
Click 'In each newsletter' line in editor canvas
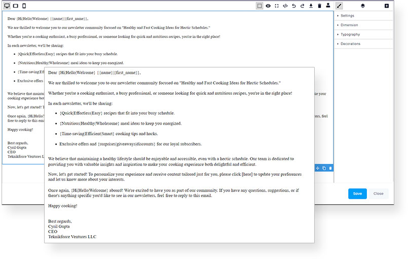click(x=35, y=46)
